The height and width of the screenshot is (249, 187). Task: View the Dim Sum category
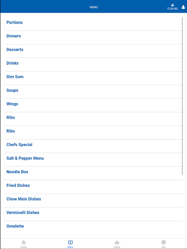click(x=93, y=77)
